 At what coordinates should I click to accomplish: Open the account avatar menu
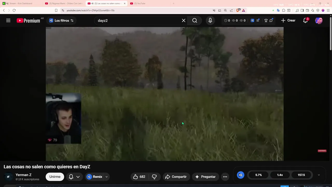coord(319,21)
